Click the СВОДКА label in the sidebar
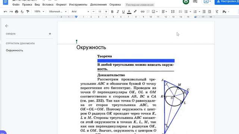 [x=11, y=34]
